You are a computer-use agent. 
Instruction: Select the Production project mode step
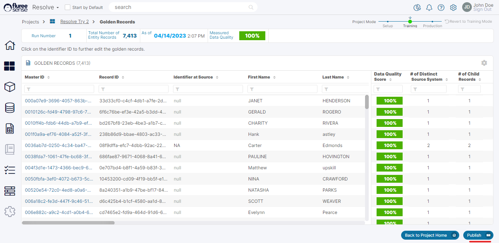432,22
